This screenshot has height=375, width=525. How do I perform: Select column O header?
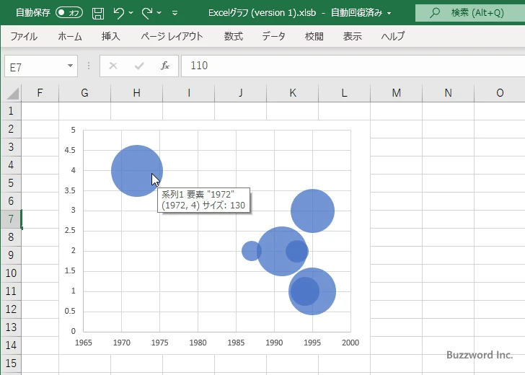500,93
